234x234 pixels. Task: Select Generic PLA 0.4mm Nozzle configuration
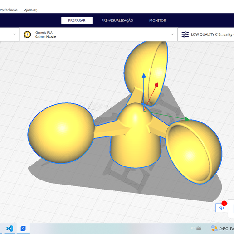(98, 34)
